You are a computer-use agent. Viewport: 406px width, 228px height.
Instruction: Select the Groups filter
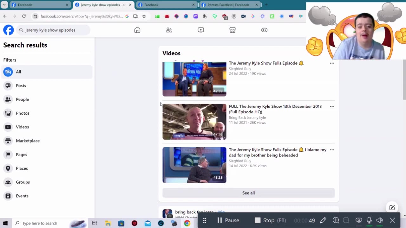[47, 182]
